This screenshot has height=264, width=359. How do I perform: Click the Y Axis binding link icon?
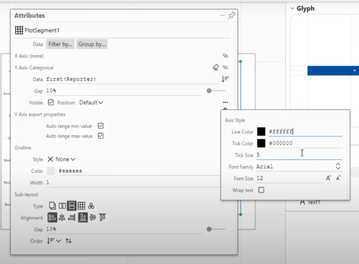pyautogui.click(x=225, y=67)
